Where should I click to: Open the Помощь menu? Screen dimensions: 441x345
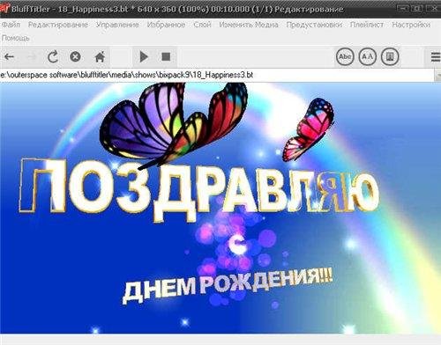[x=15, y=38]
